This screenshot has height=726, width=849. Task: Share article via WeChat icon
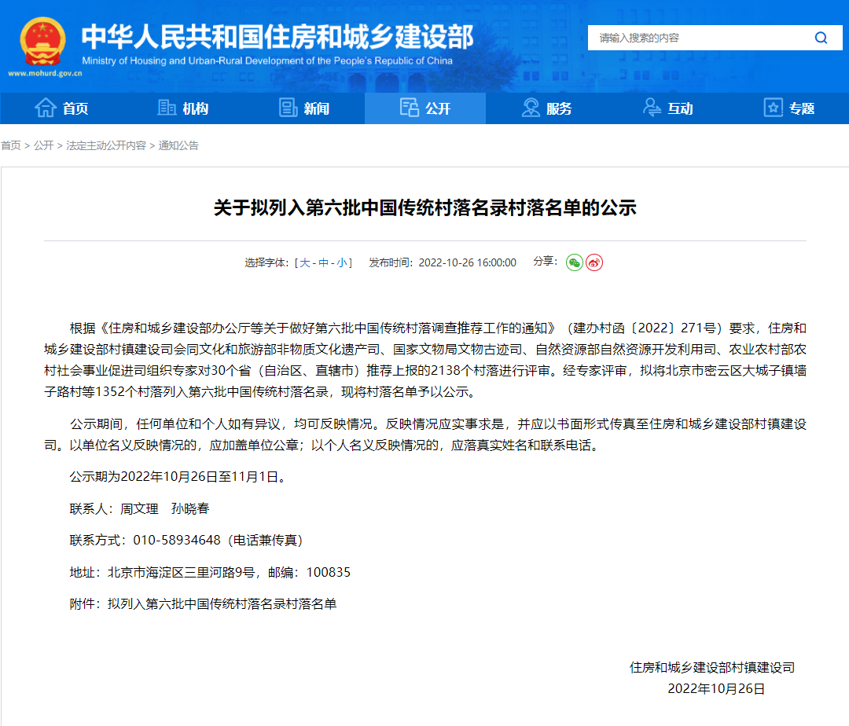pos(575,262)
